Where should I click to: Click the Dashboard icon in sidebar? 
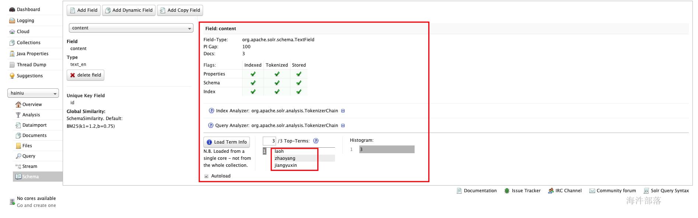[12, 10]
